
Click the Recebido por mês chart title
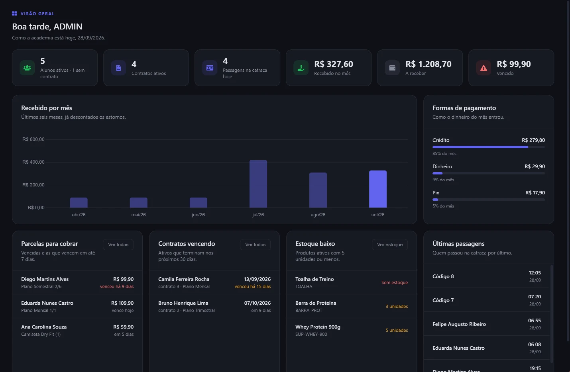[47, 108]
